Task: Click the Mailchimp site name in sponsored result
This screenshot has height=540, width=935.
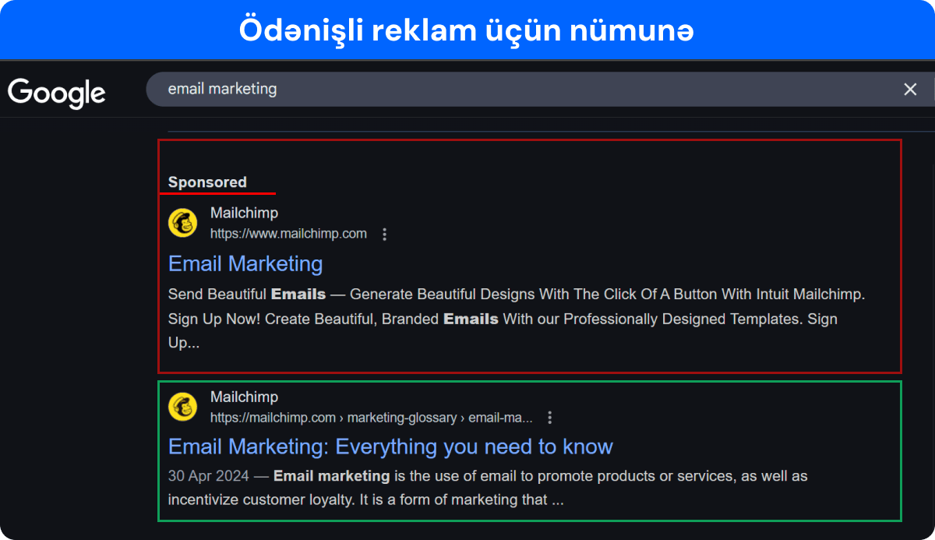Action: [244, 213]
